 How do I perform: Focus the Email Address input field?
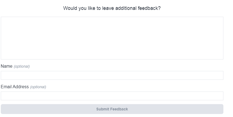click(112, 96)
